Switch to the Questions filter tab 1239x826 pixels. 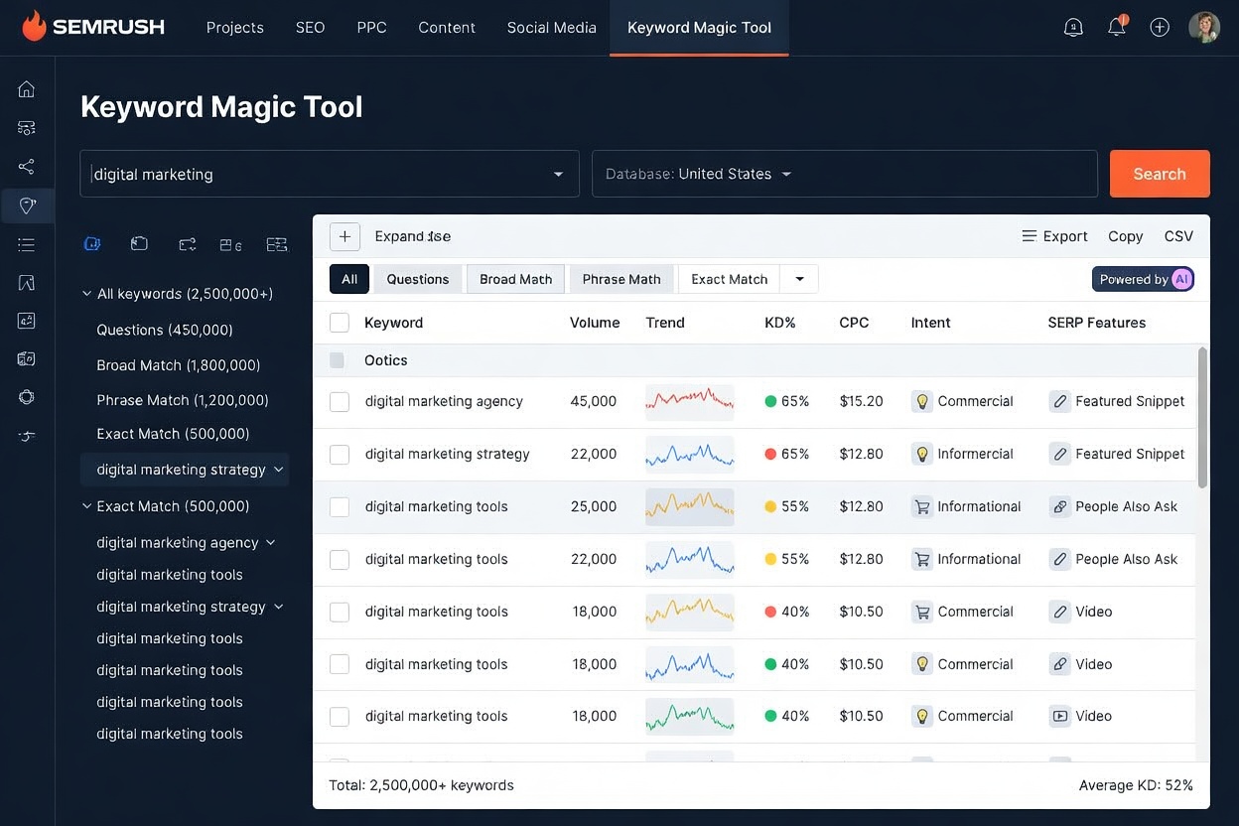(x=417, y=279)
